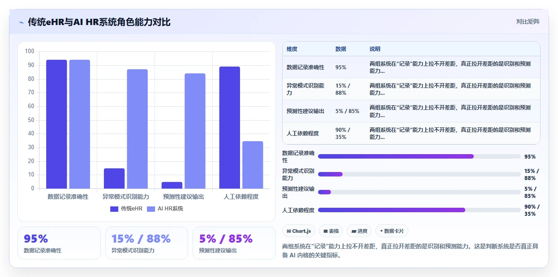This screenshot has height=277, width=558.
Task: Click AI HR系统 bar for 预测性建议输出
Action: 195,131
